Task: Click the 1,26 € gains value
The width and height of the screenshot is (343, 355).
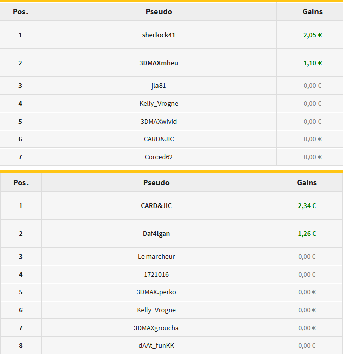Action: pyautogui.click(x=307, y=233)
